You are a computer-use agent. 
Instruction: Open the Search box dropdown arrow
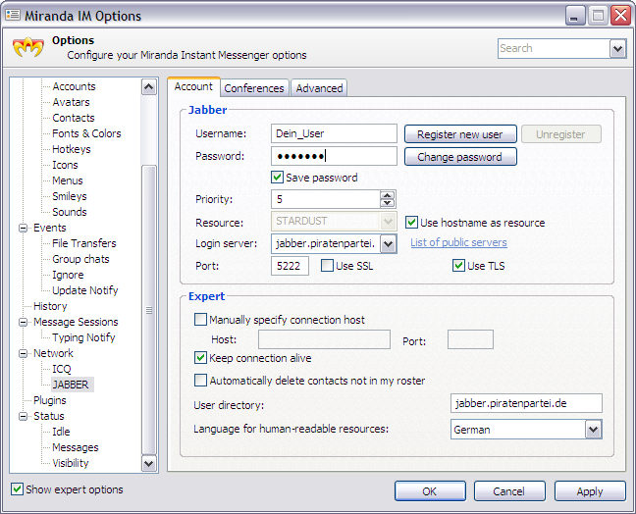tap(617, 48)
